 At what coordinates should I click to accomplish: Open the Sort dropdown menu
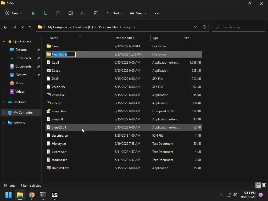click(x=115, y=13)
